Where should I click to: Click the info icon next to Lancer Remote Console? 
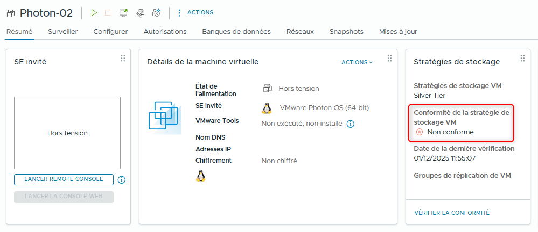pos(122,180)
